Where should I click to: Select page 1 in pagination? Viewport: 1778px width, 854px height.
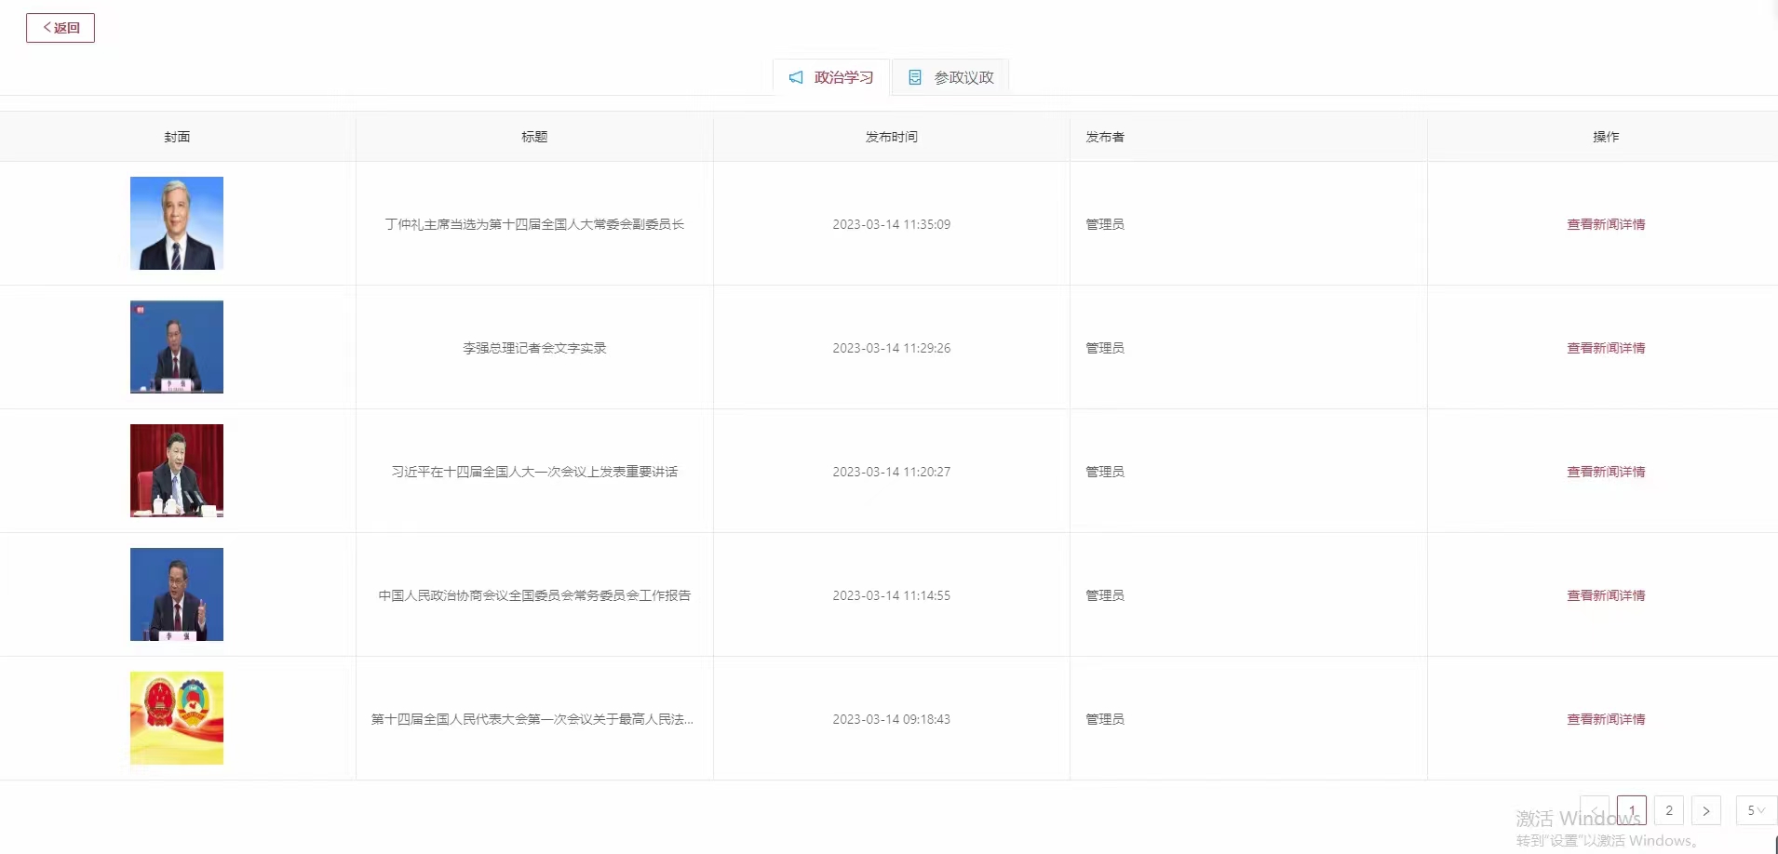pos(1632,810)
